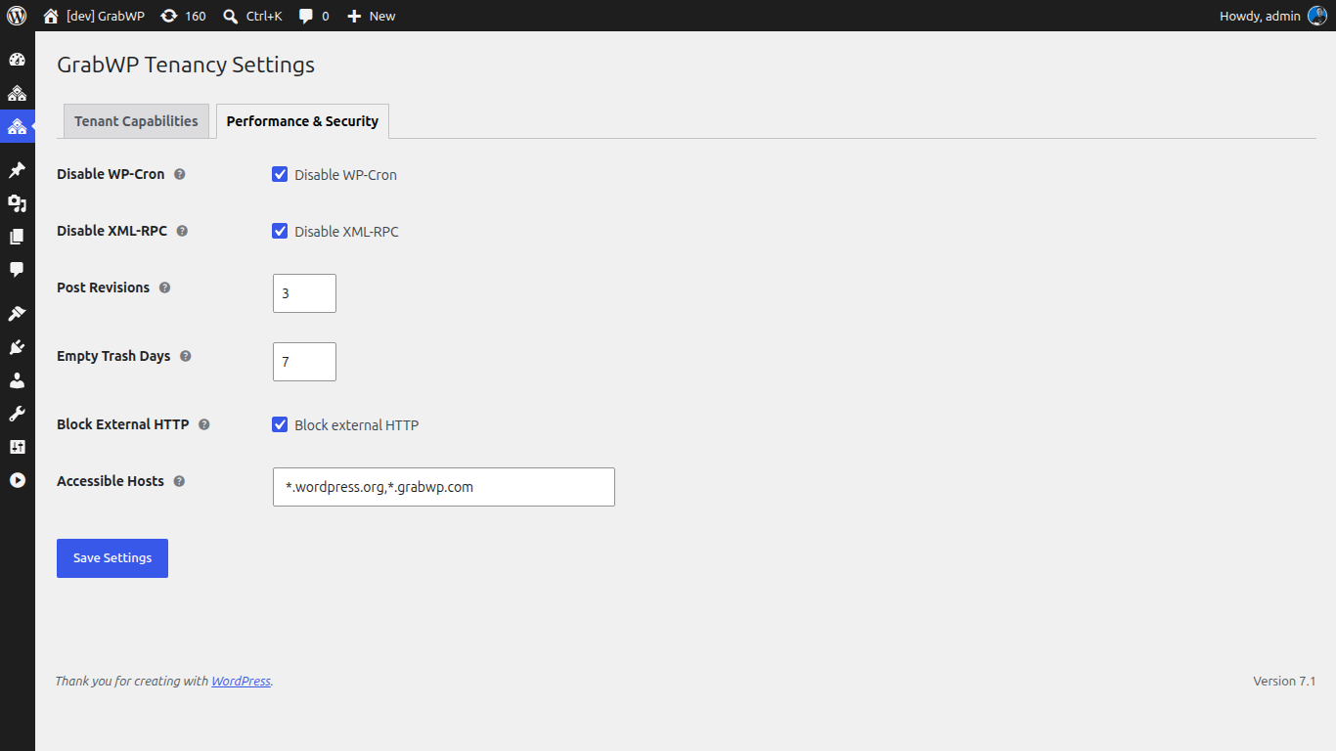
Task: Focus the Post Revisions number field
Action: point(304,293)
